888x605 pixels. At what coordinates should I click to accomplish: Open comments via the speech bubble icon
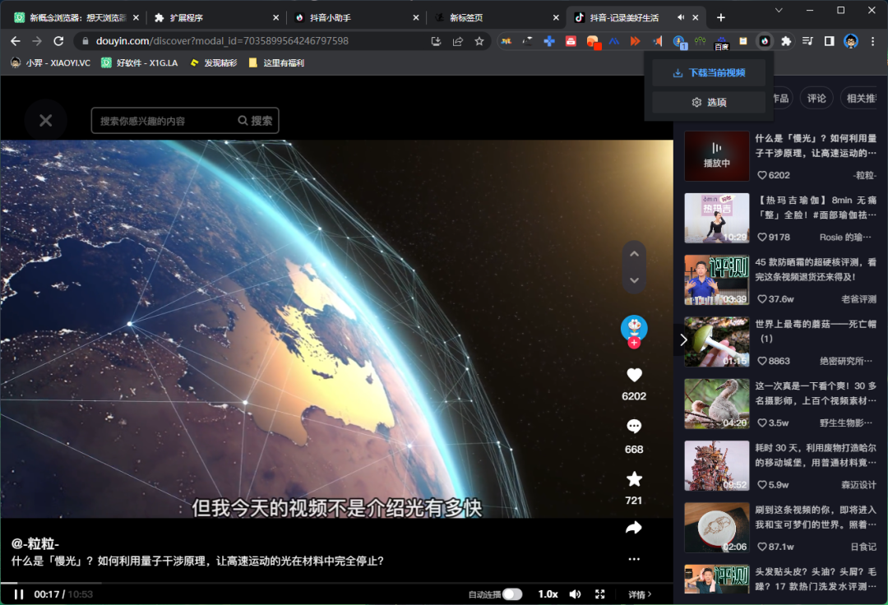634,427
